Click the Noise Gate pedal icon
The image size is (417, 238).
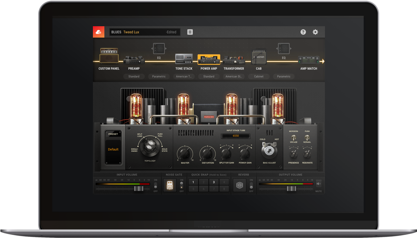click(170, 185)
